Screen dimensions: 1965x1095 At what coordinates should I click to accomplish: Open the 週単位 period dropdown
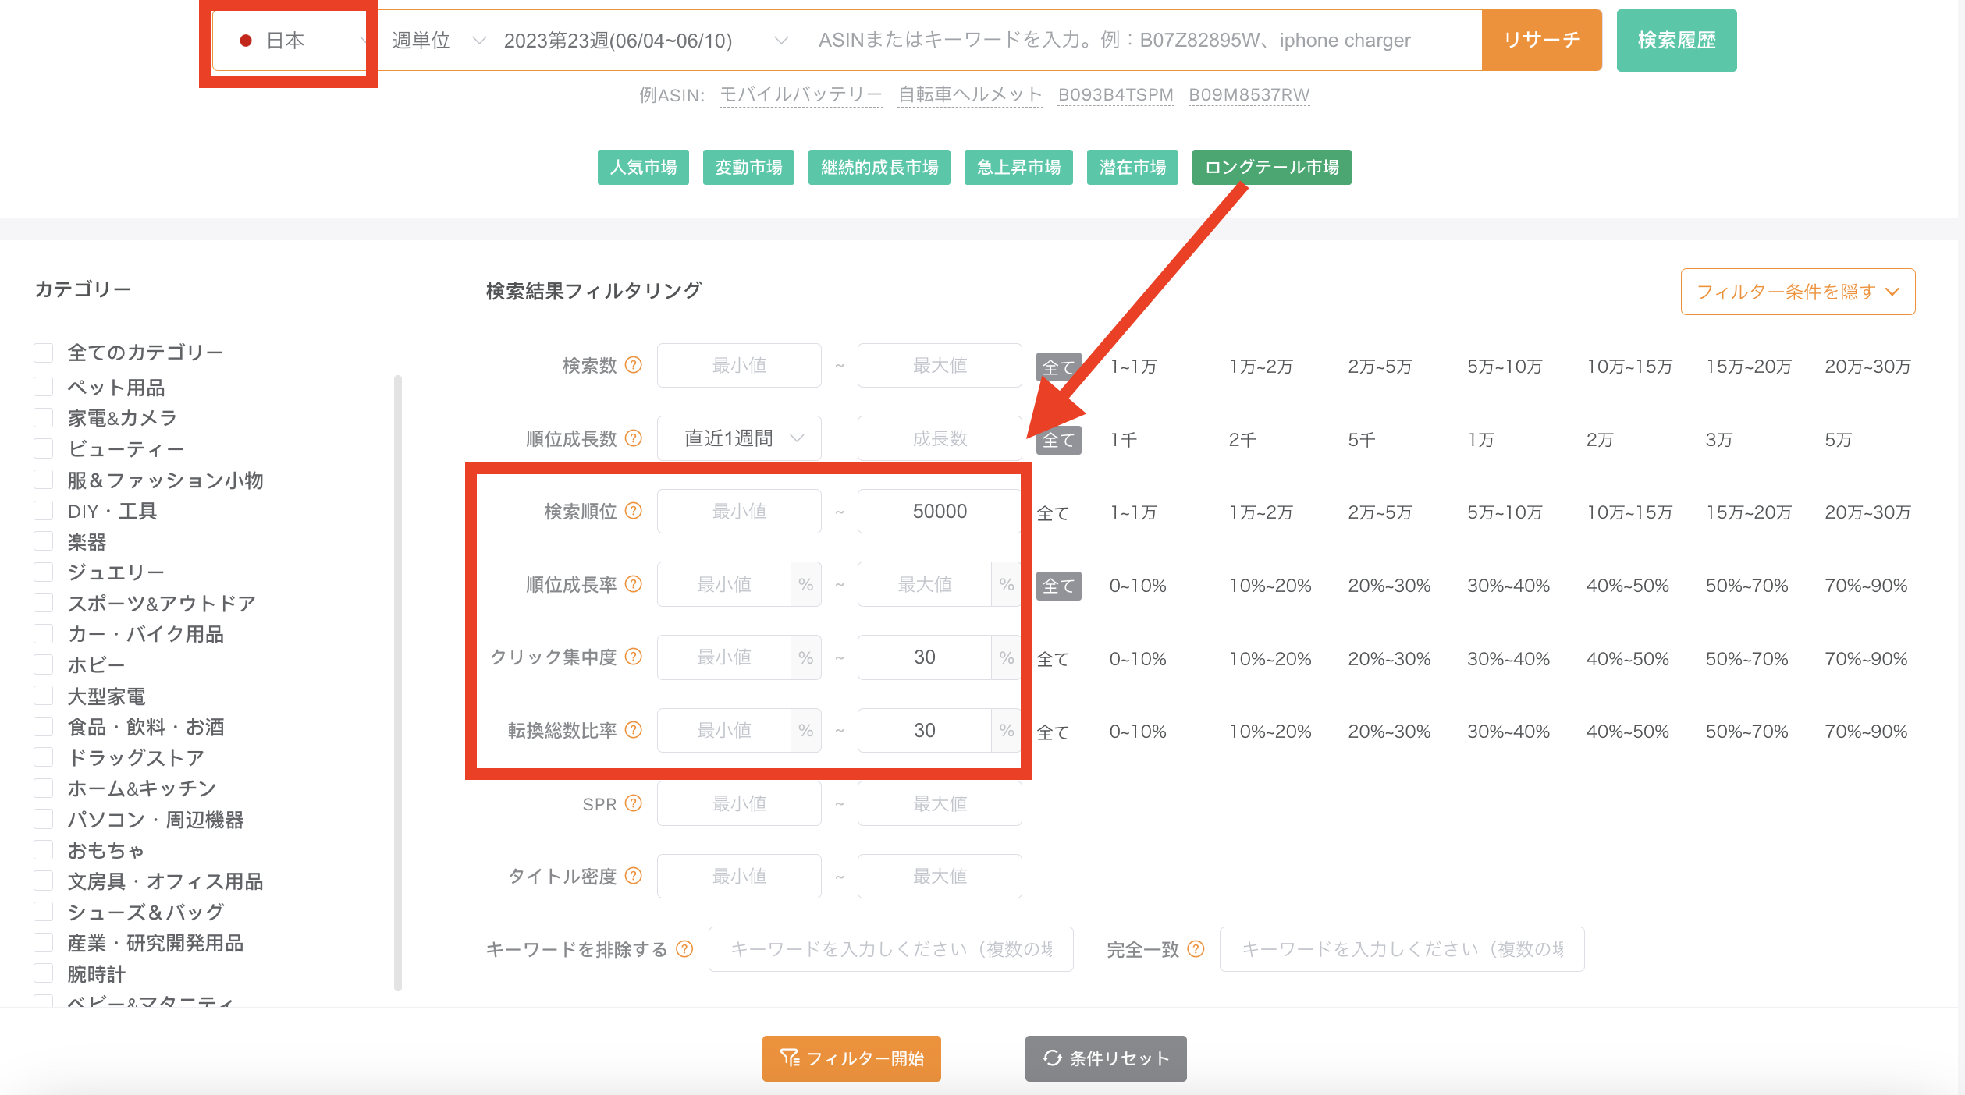click(439, 41)
